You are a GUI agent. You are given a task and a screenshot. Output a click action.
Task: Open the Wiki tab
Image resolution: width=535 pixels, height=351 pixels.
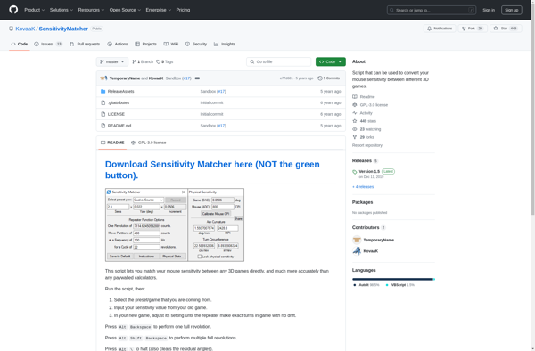(x=171, y=44)
